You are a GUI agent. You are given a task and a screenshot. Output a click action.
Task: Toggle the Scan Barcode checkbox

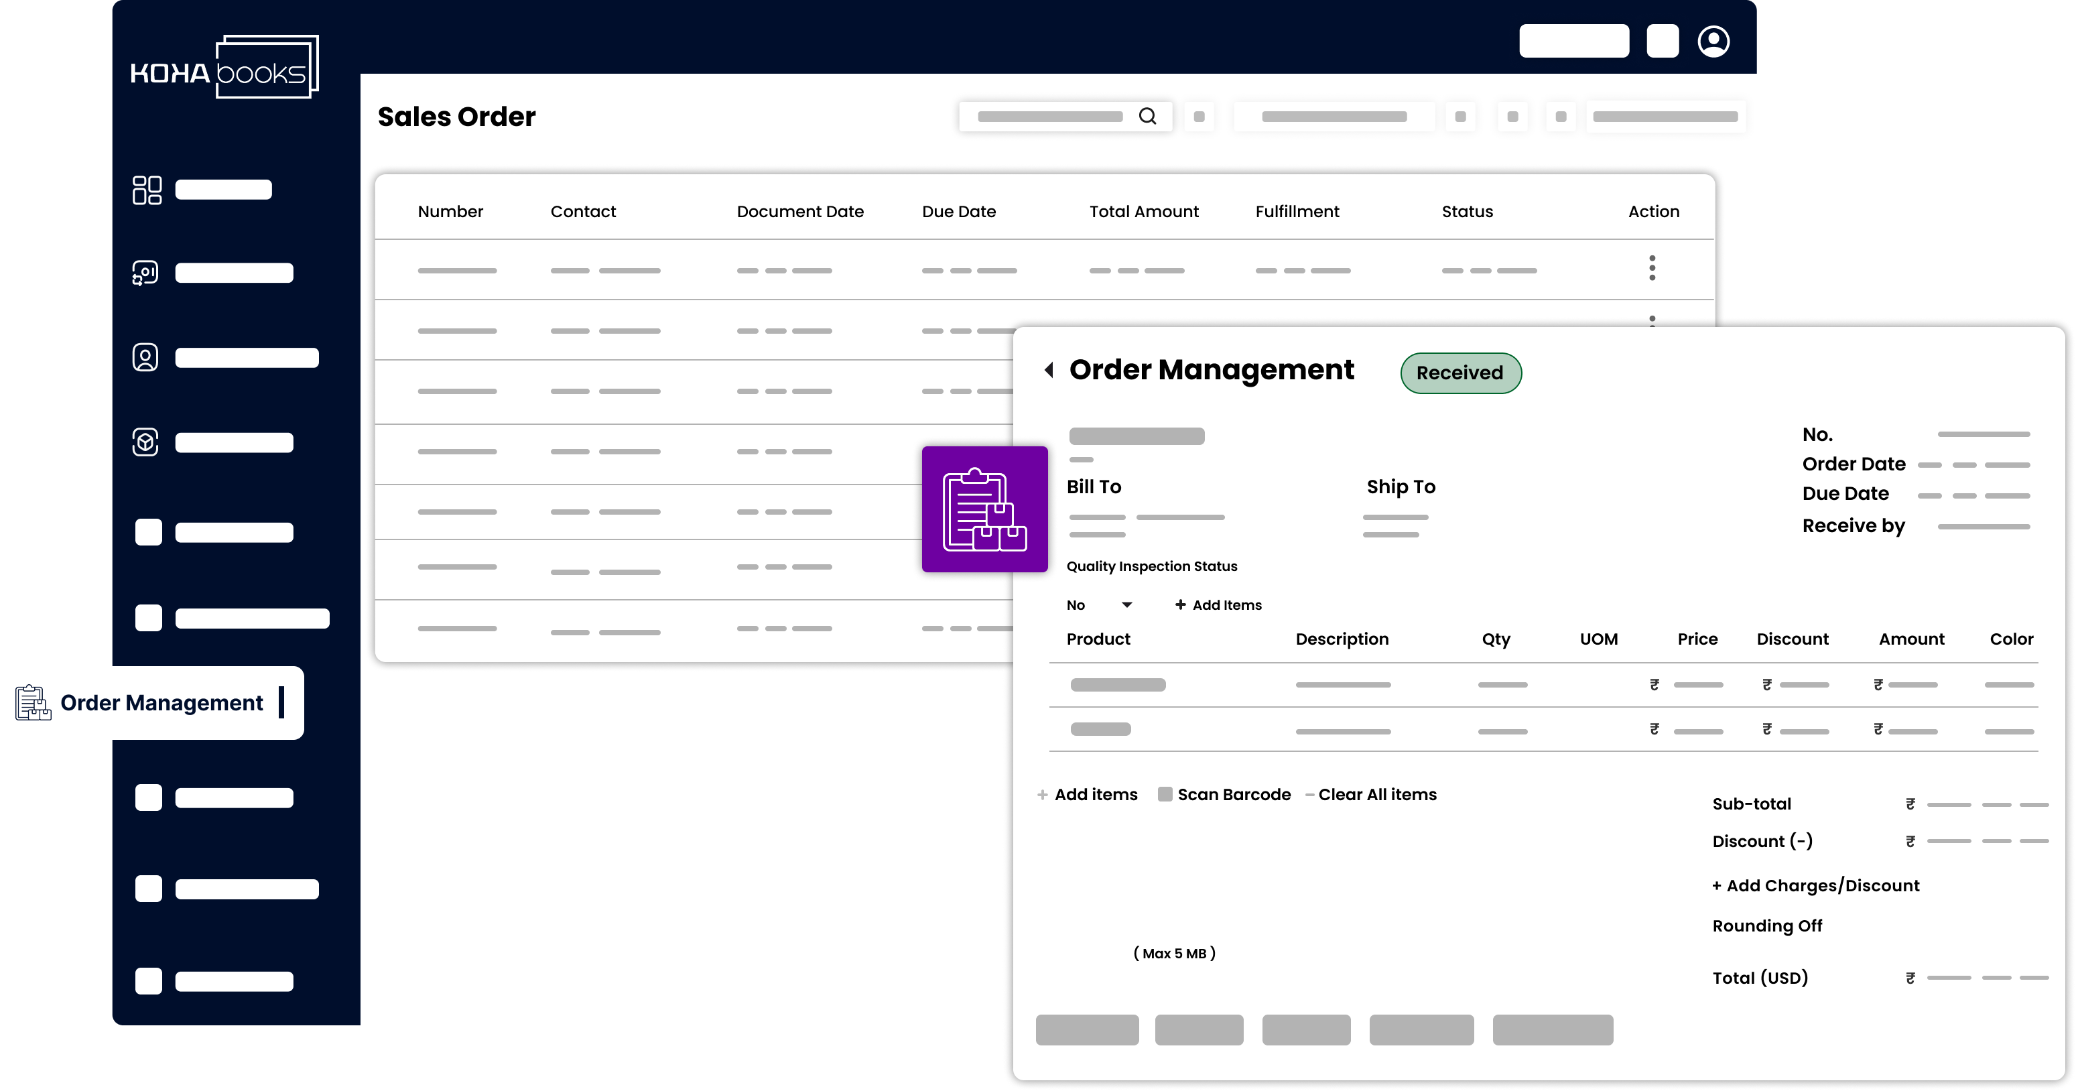(x=1165, y=795)
